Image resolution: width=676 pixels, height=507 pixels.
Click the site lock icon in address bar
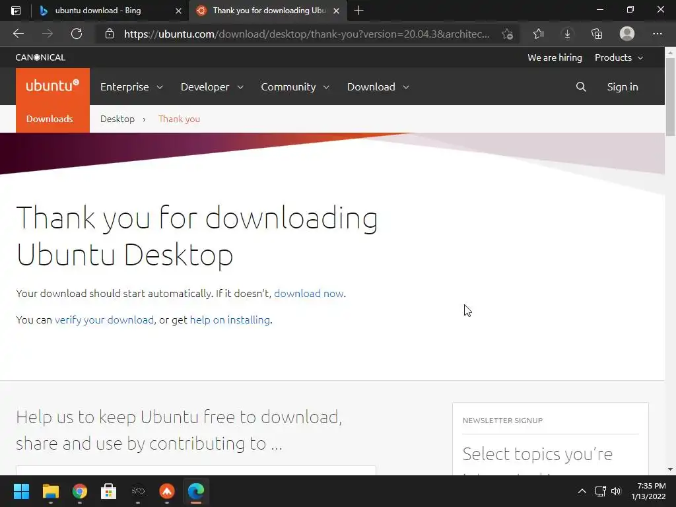point(110,34)
